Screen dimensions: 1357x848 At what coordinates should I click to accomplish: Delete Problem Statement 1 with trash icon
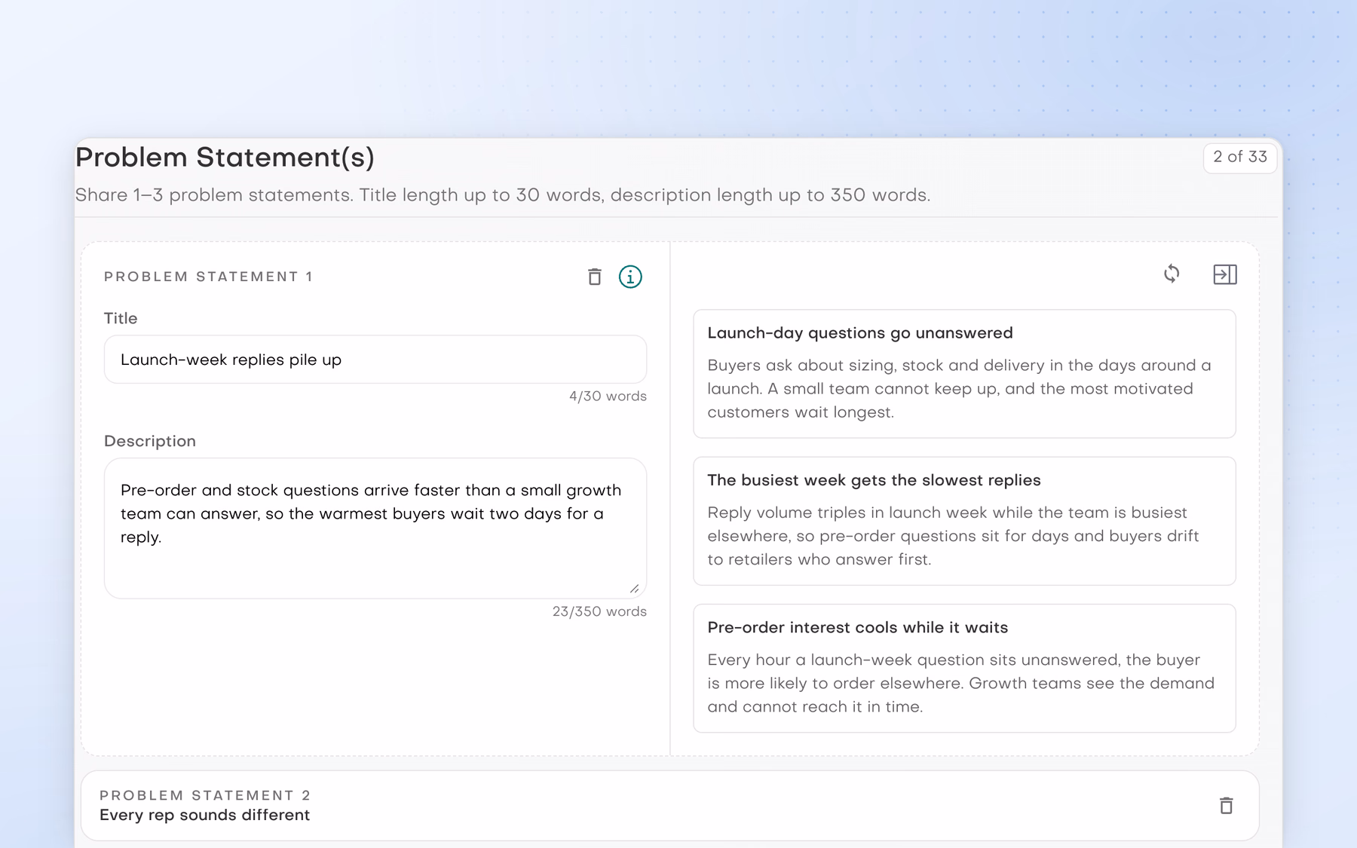coord(595,277)
